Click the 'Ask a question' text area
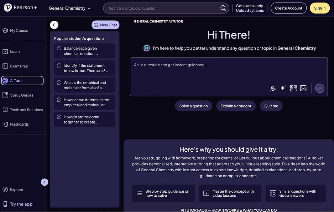Viewport: 334px width, 212px height. (229, 77)
